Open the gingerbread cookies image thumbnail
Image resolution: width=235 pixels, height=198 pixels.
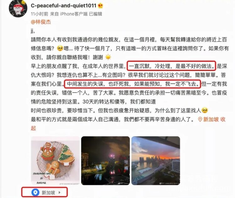55,161
